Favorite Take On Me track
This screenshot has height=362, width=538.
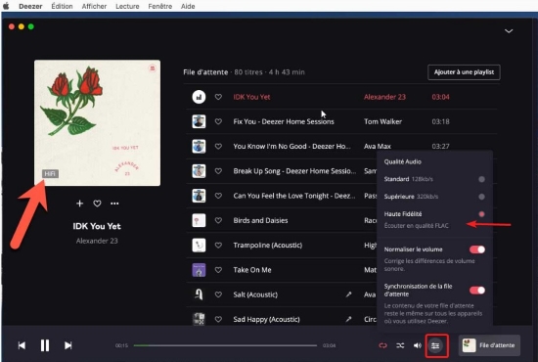coord(218,270)
